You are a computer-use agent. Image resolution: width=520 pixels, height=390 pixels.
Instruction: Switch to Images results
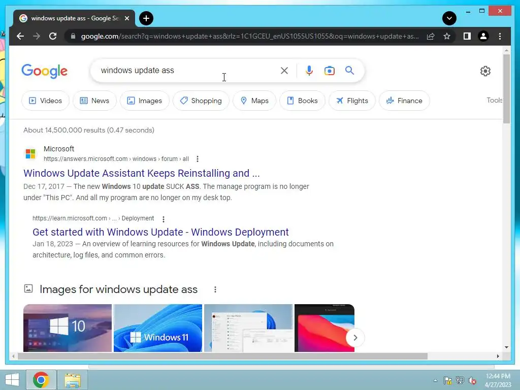click(145, 101)
